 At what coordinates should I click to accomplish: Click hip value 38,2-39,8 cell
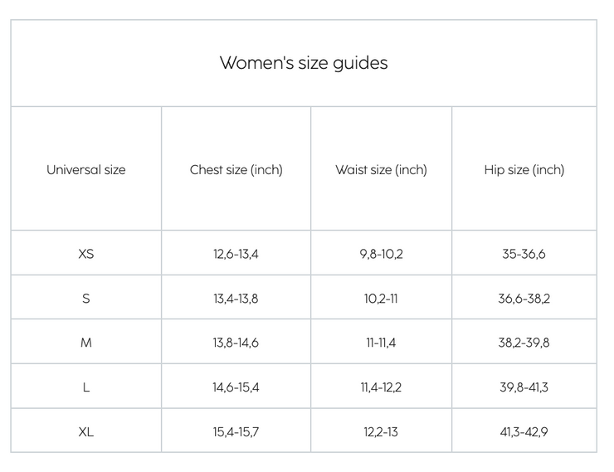point(524,343)
